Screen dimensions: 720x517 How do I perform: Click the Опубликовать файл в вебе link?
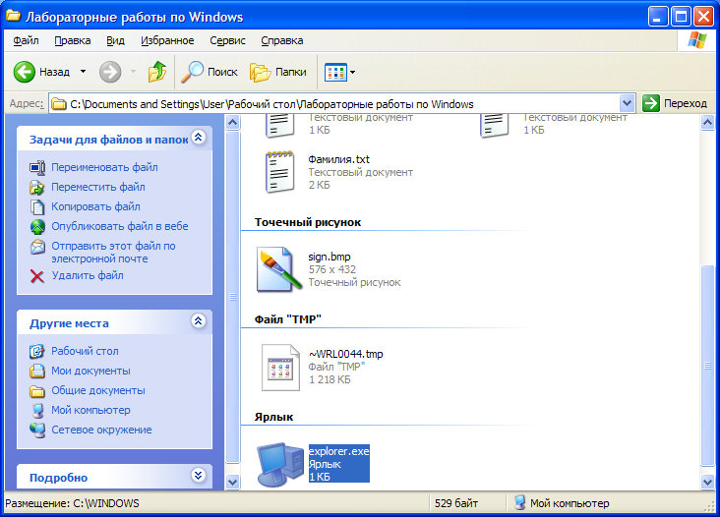pos(119,227)
